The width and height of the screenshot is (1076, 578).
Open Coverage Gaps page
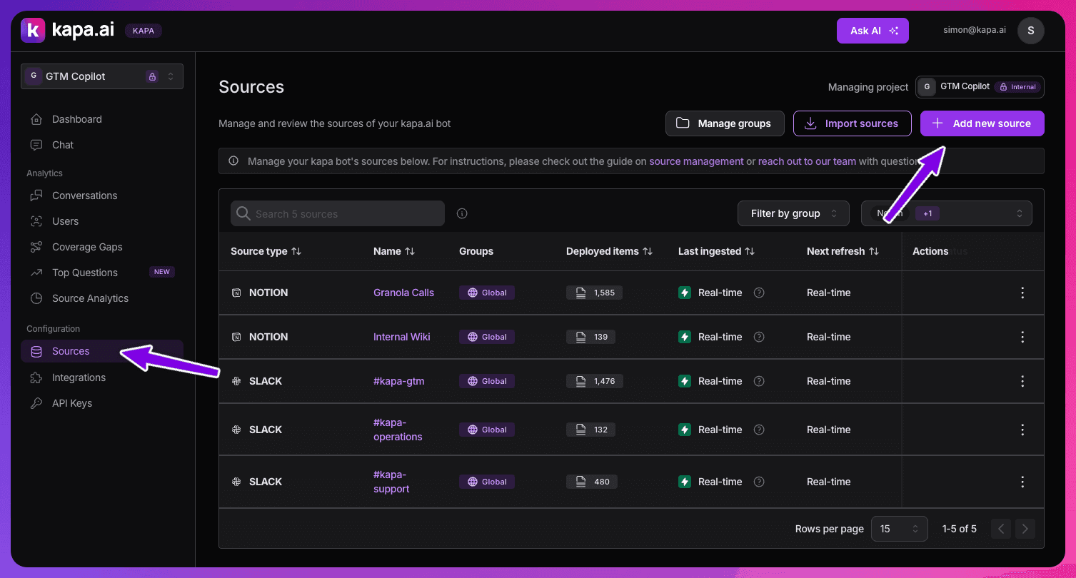(x=87, y=247)
